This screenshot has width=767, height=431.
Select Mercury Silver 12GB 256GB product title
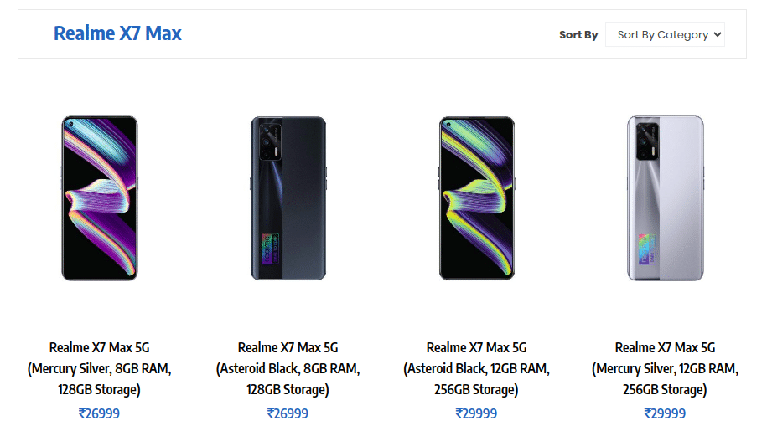(665, 368)
